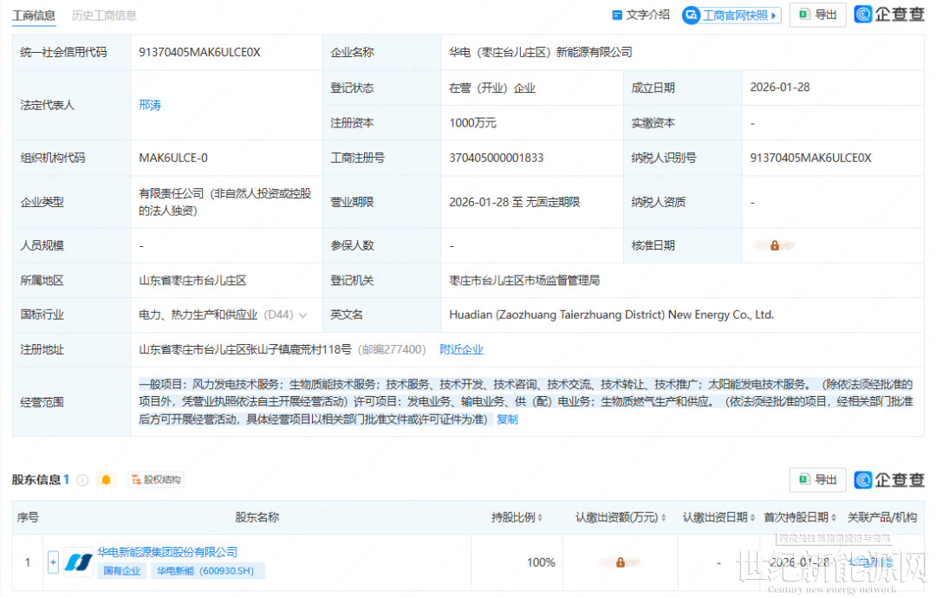Viewport: 936px width, 598px height.
Task: Switch to the 历史工商信息 tab
Action: point(104,15)
